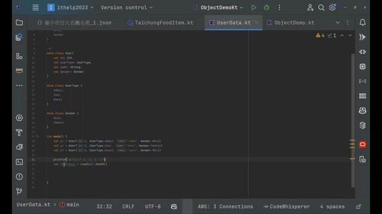
Task: Click the editor vertical scrollbar
Action: (353, 120)
